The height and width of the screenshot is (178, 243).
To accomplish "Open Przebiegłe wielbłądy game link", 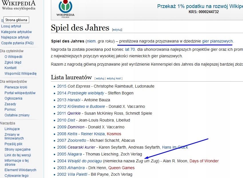I will (x=86, y=93).
